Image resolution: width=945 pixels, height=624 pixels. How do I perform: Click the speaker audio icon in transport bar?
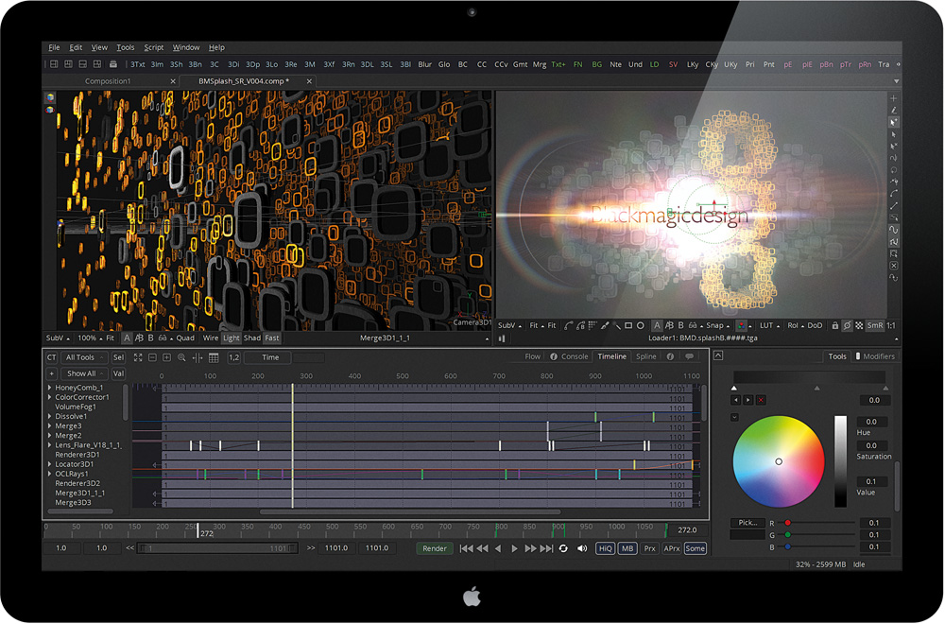pos(582,548)
